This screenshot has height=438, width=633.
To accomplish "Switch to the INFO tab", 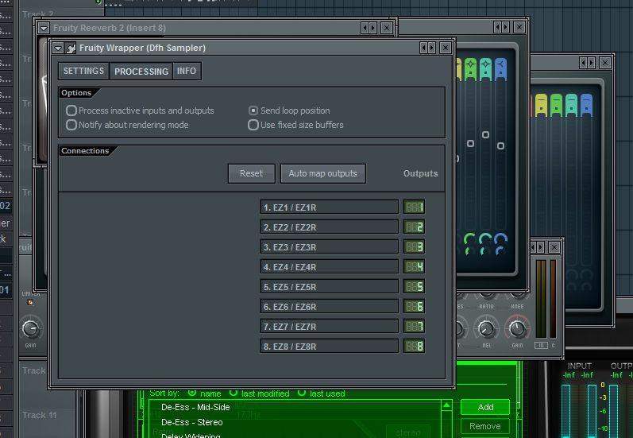I will point(187,72).
